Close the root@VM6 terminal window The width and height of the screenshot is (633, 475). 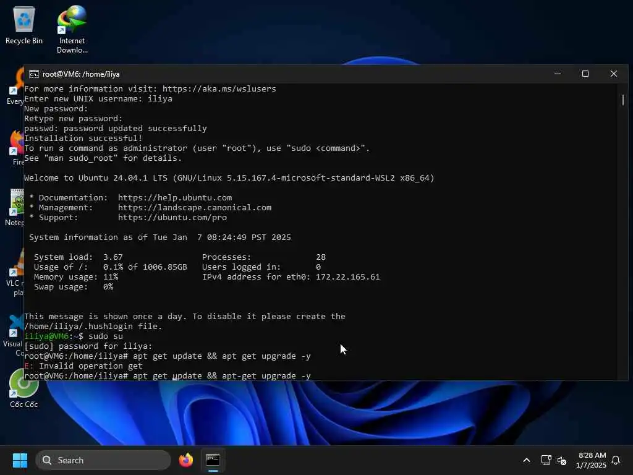(x=614, y=74)
